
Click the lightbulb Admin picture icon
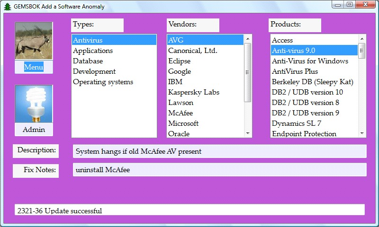point(34,104)
